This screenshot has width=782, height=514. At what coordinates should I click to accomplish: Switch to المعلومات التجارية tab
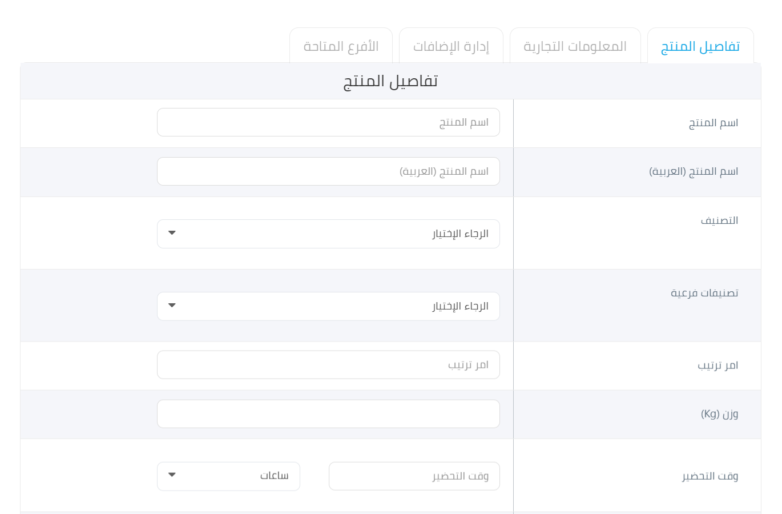575,46
